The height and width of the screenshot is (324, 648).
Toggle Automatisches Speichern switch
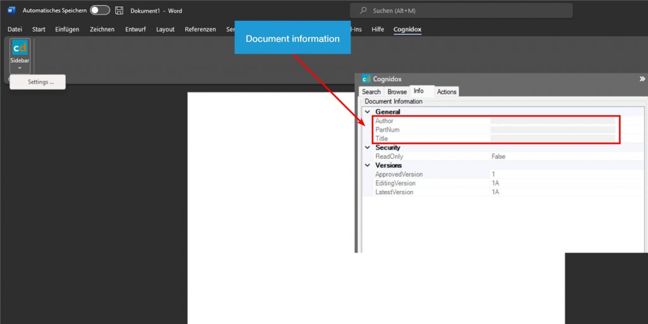[x=99, y=11]
